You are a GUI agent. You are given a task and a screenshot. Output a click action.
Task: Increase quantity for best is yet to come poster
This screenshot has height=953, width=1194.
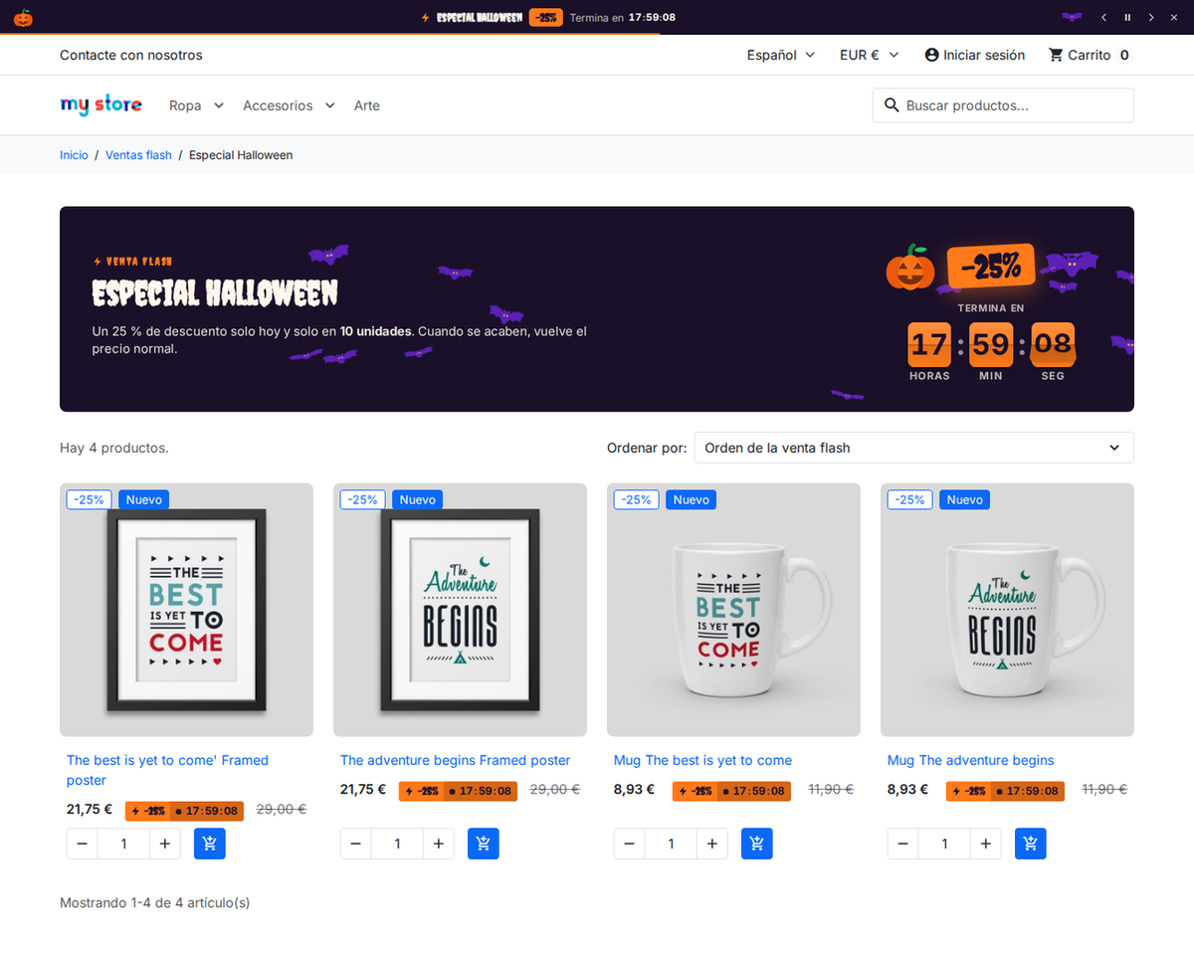click(x=164, y=844)
